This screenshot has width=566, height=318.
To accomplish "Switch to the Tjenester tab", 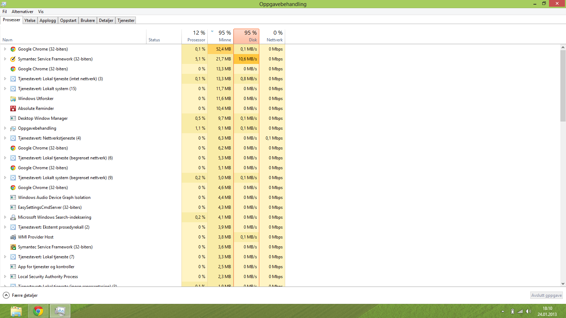I will pos(126,20).
